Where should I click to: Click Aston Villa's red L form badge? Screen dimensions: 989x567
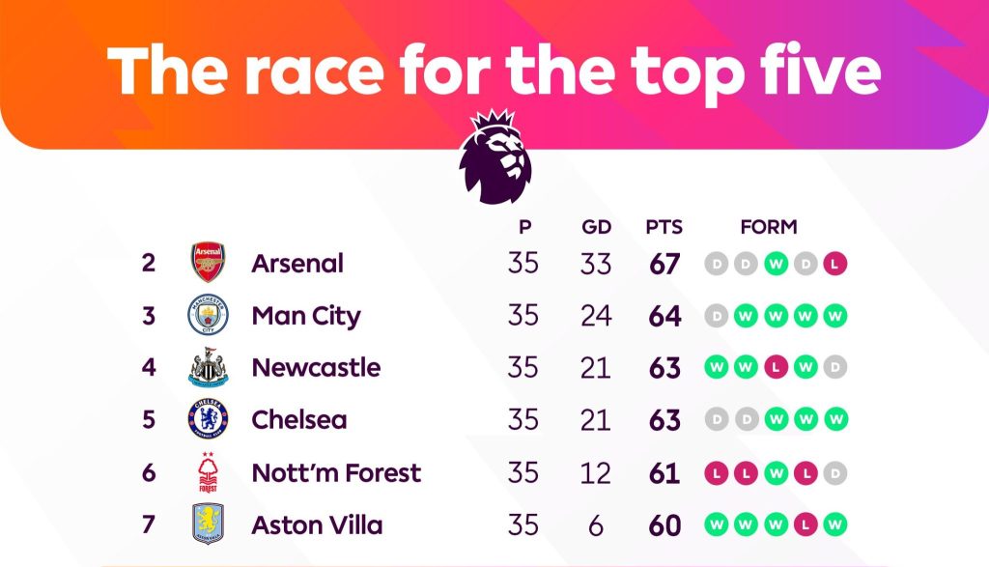805,525
